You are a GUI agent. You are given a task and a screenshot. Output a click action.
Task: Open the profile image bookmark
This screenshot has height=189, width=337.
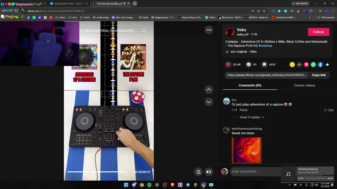(101, 18)
